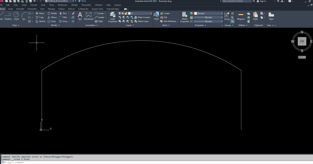Expand the Modify panel
313x164 pixels.
tap(55, 25)
